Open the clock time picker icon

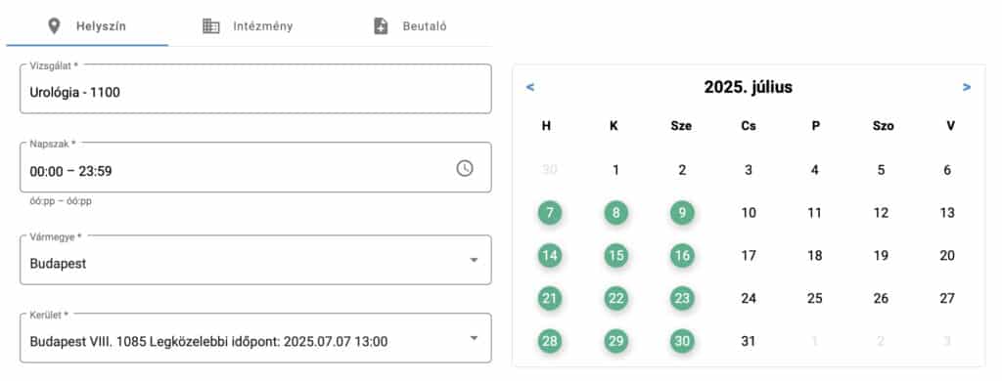pos(465,168)
